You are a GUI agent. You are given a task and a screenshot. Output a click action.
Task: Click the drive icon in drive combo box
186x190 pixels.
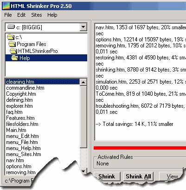[11, 27]
